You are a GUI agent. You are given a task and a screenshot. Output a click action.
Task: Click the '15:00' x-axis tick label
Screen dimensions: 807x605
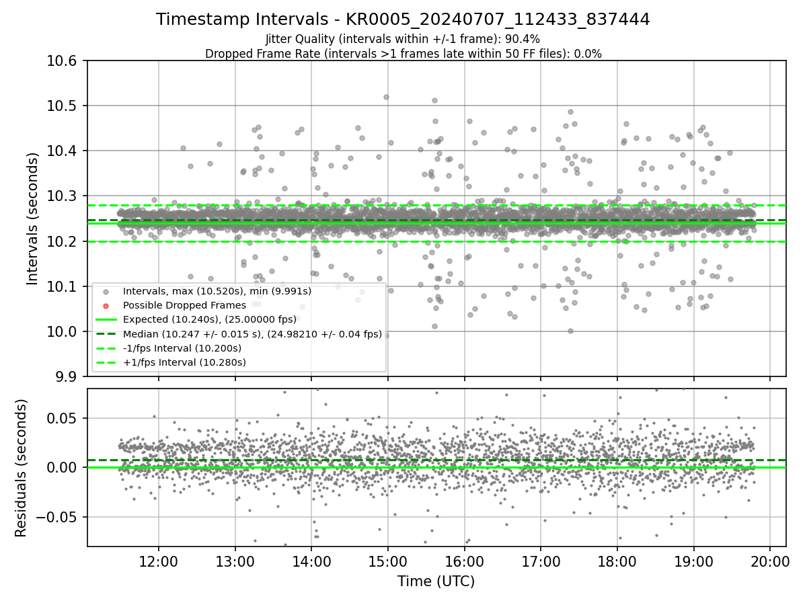[388, 562]
